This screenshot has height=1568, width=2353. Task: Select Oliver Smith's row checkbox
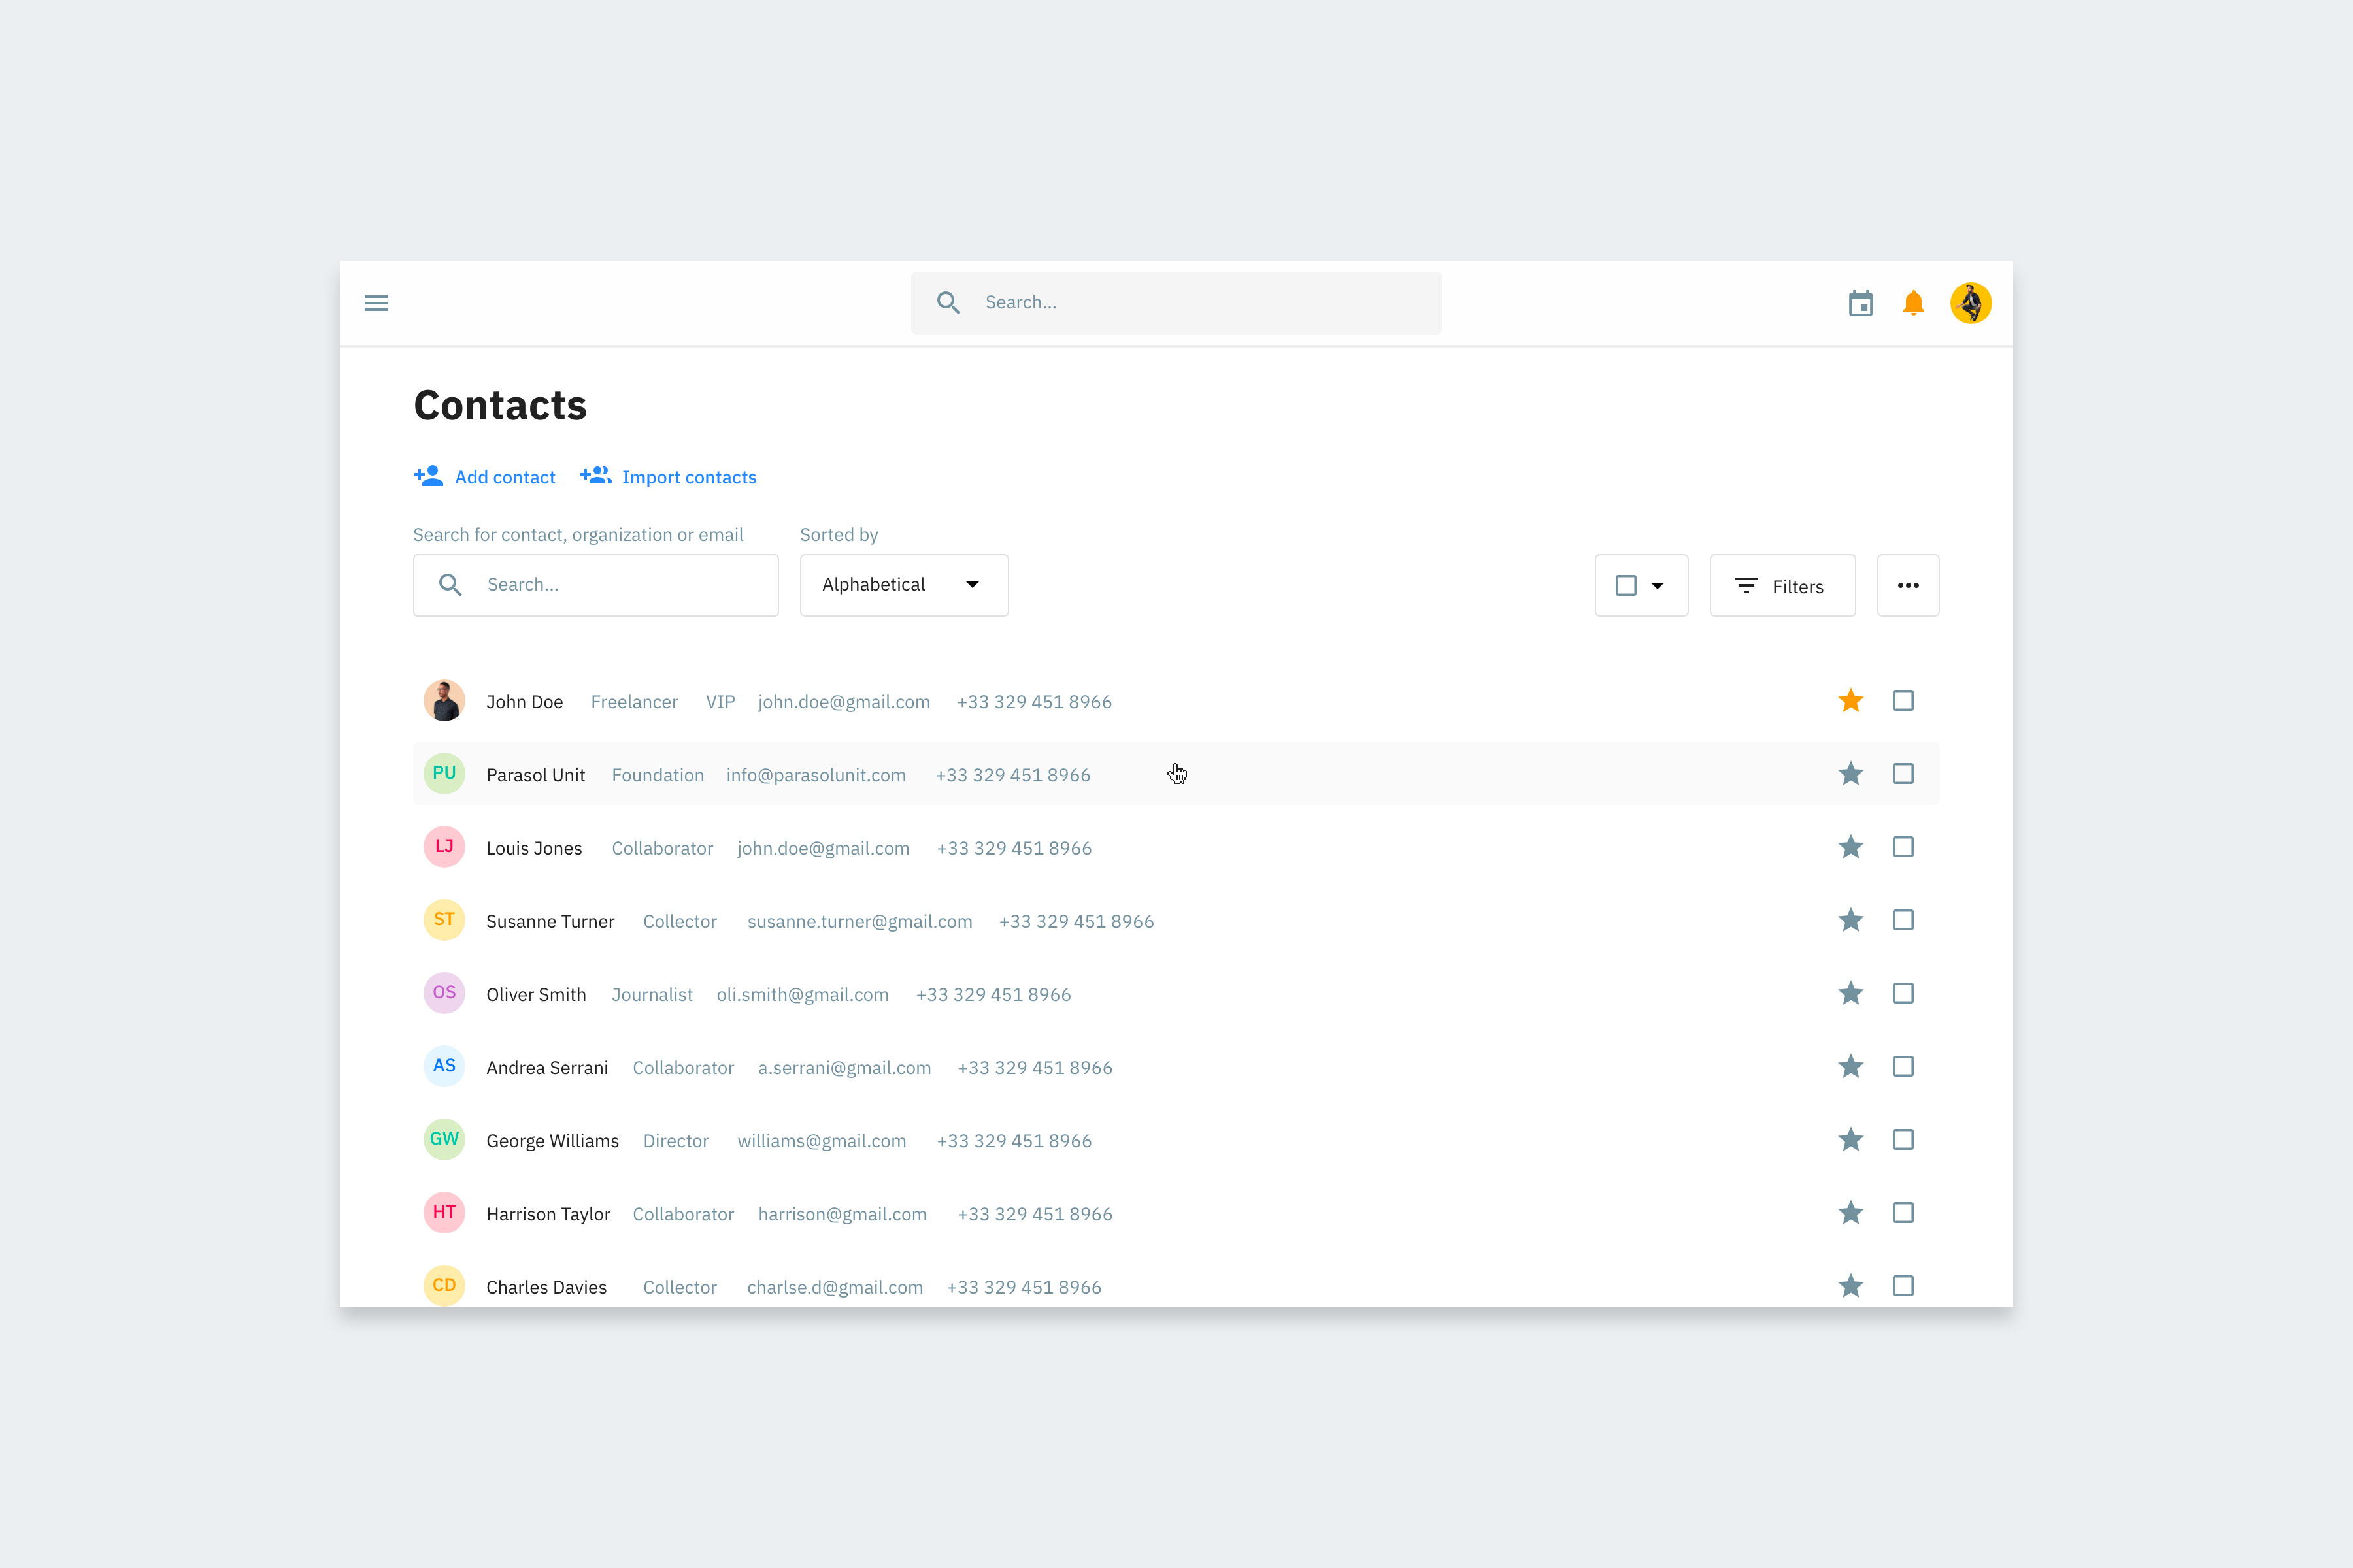[1903, 993]
